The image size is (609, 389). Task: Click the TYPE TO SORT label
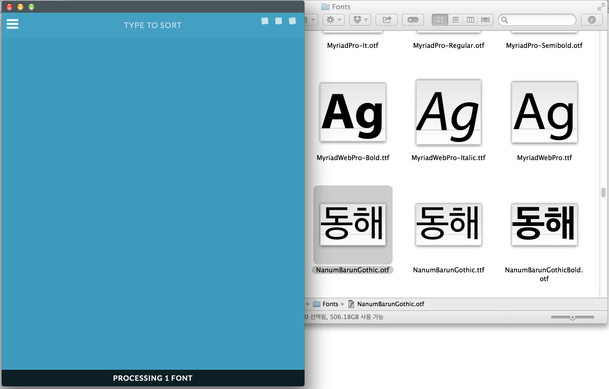click(153, 25)
